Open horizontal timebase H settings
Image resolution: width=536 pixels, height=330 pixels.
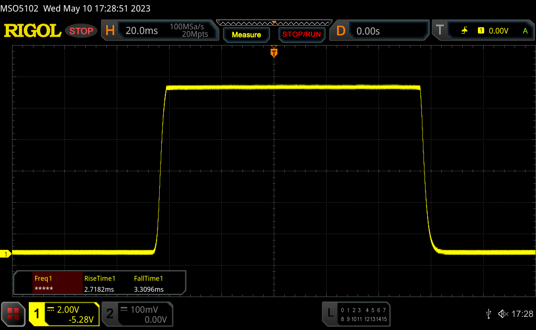click(x=110, y=31)
